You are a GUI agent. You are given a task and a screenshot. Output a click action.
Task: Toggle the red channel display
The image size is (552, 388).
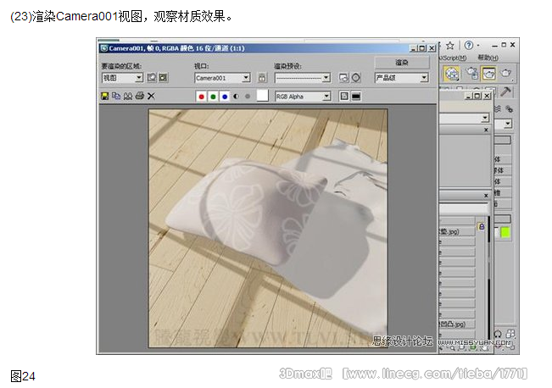point(201,97)
